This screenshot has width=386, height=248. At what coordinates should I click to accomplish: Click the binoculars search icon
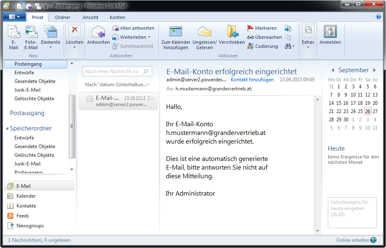coord(288,46)
